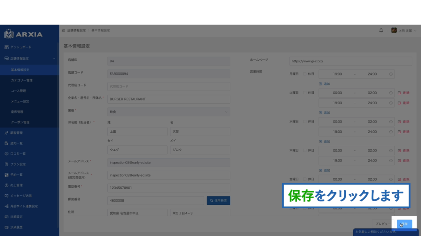The height and width of the screenshot is (236, 421).
Task: Click the 姓 field containing 上田
Action: (137, 132)
